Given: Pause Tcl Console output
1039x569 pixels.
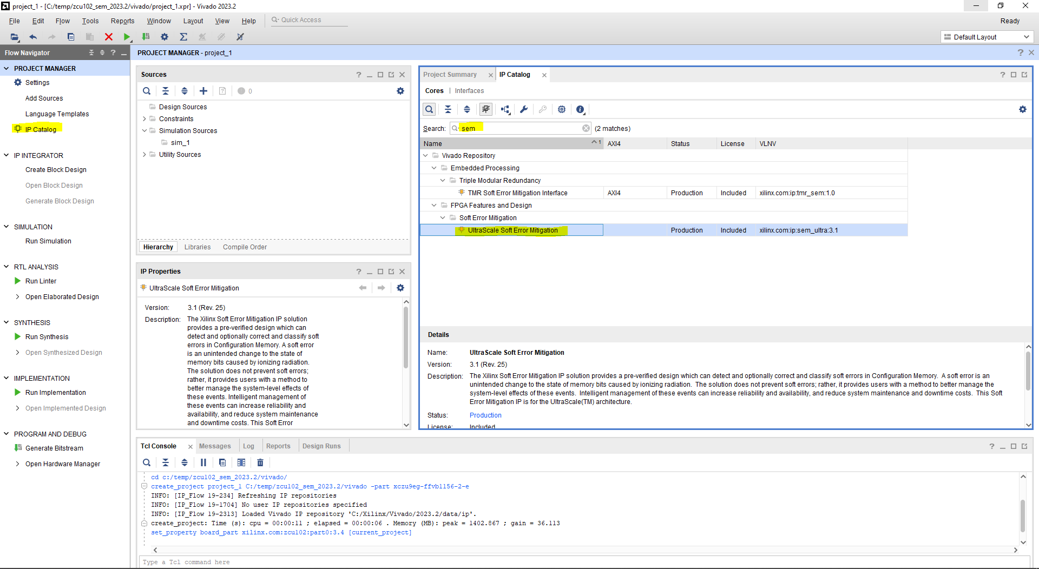Looking at the screenshot, I should click(203, 462).
